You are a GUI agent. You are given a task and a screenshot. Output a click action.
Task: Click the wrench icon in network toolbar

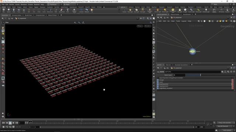click(199, 21)
